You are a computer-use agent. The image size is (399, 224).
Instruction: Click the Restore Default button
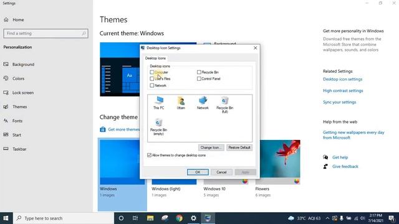tap(239, 147)
